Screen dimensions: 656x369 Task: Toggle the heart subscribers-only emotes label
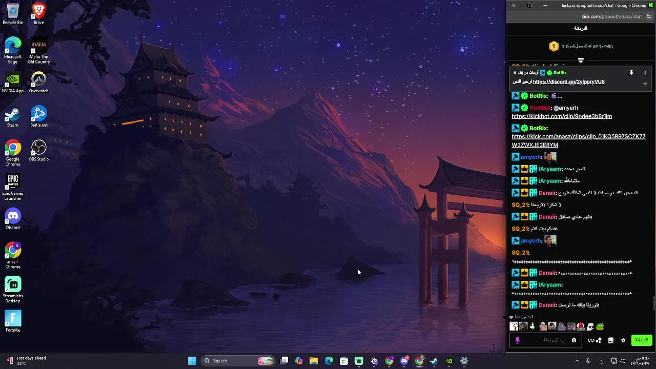[x=521, y=317]
